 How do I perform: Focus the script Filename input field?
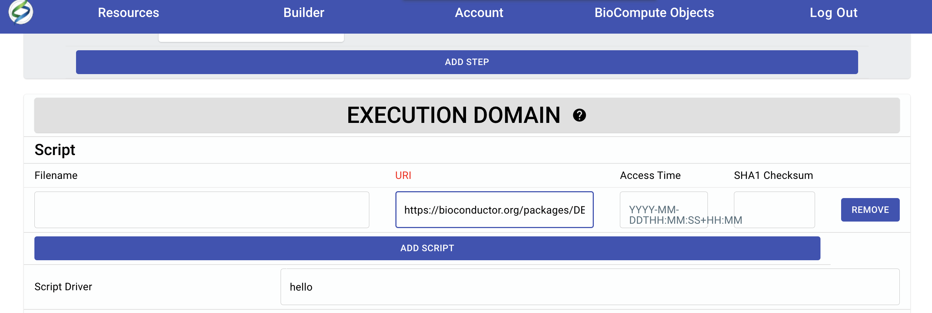tap(202, 210)
